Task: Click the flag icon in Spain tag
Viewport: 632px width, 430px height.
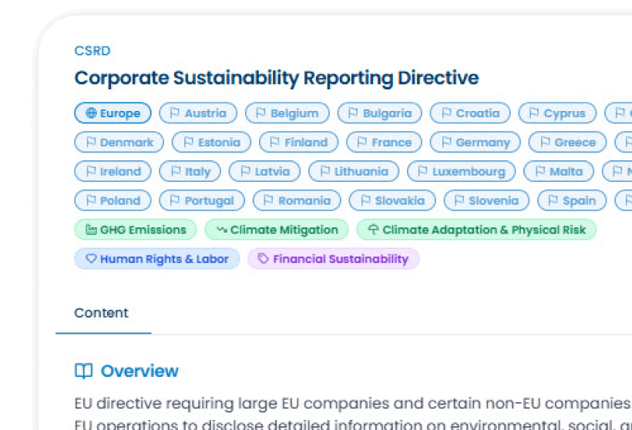Action: coord(553,200)
